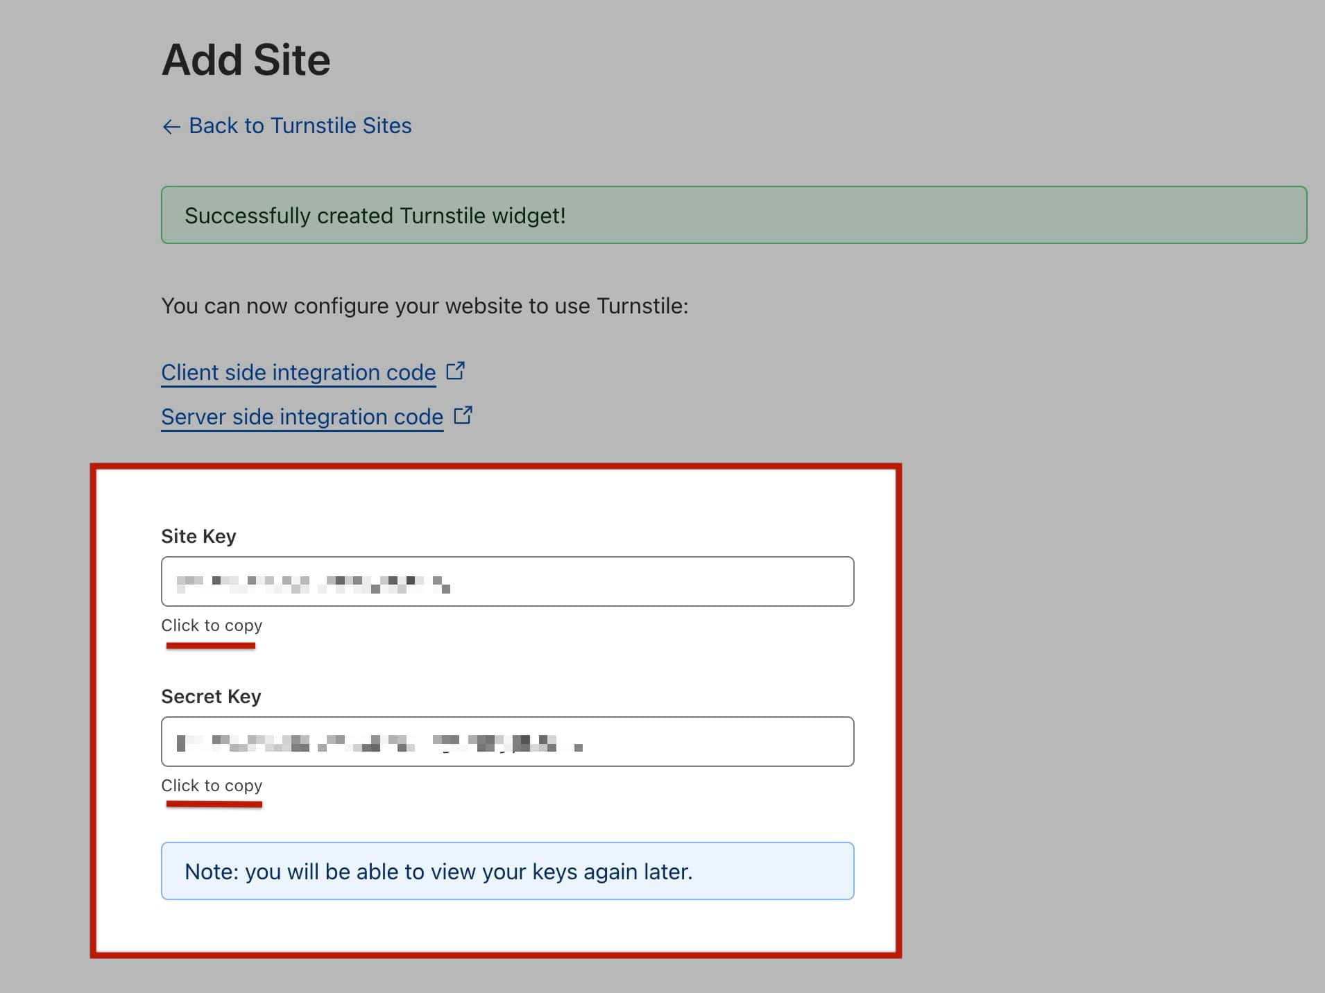
Task: Click 'Click to copy' under Site Key
Action: point(212,625)
